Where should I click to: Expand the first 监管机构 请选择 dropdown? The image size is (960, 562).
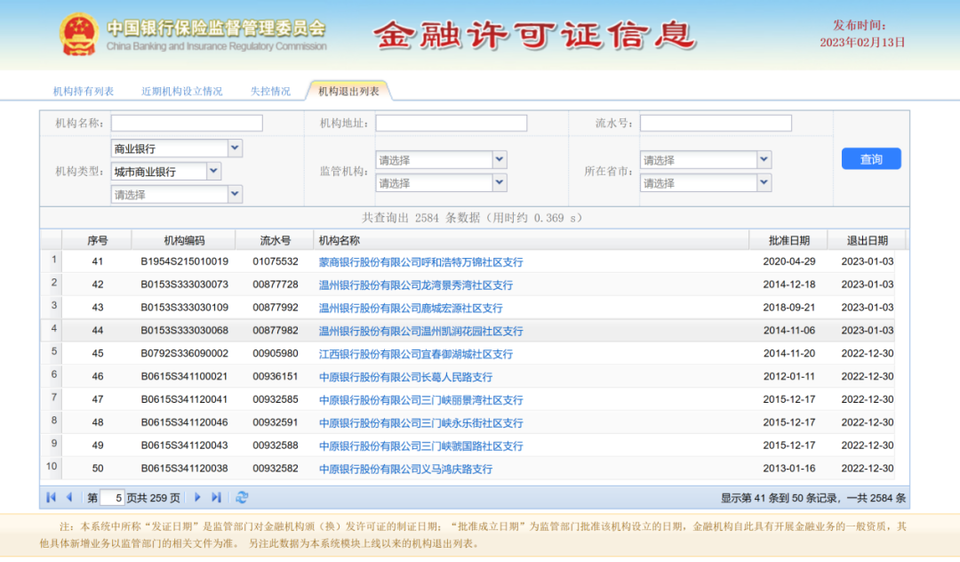coord(499,159)
